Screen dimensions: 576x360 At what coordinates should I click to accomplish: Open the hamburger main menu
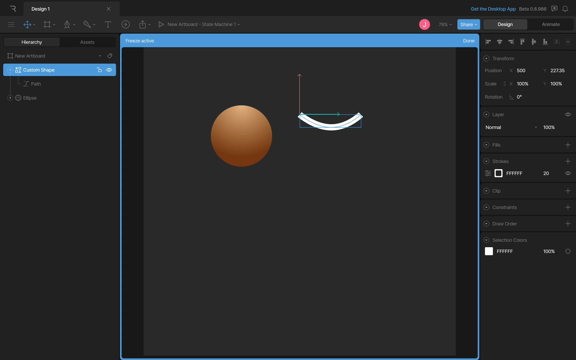11,25
